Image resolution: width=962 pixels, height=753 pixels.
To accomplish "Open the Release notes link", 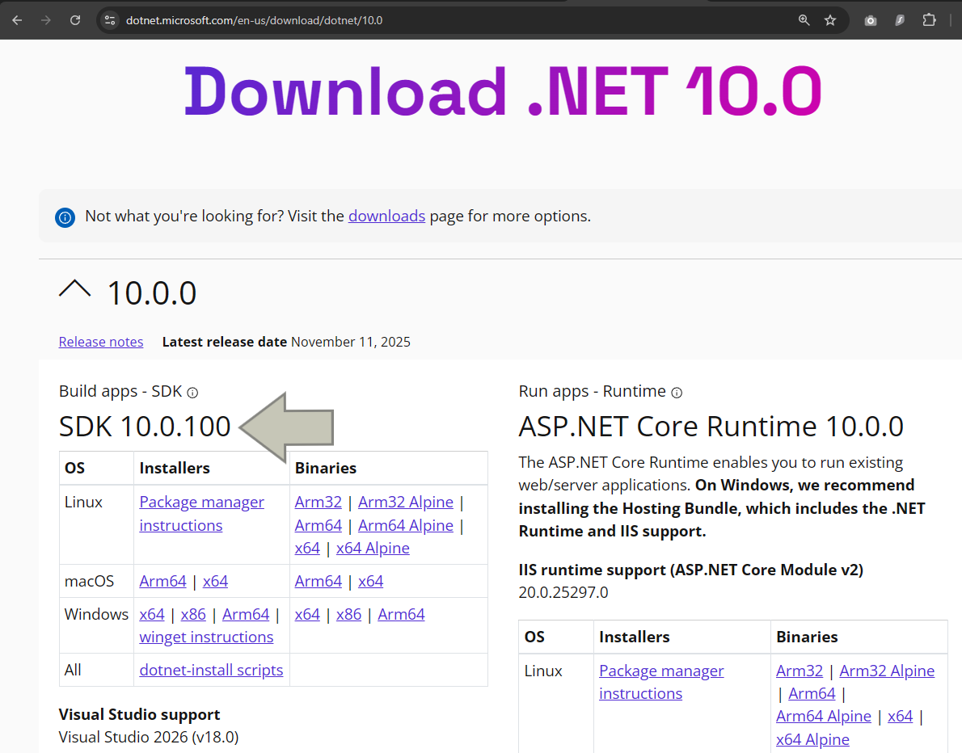I will pos(100,341).
